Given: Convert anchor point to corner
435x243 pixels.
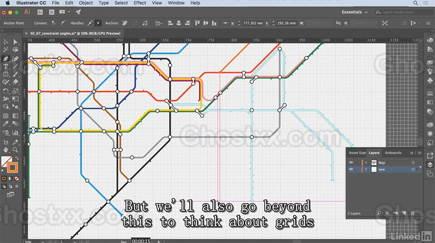Looking at the screenshot, I should (53, 23).
